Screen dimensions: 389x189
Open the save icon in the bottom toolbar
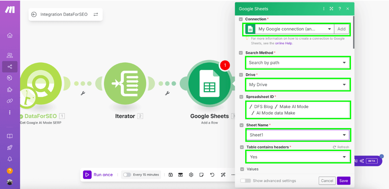tap(170, 175)
